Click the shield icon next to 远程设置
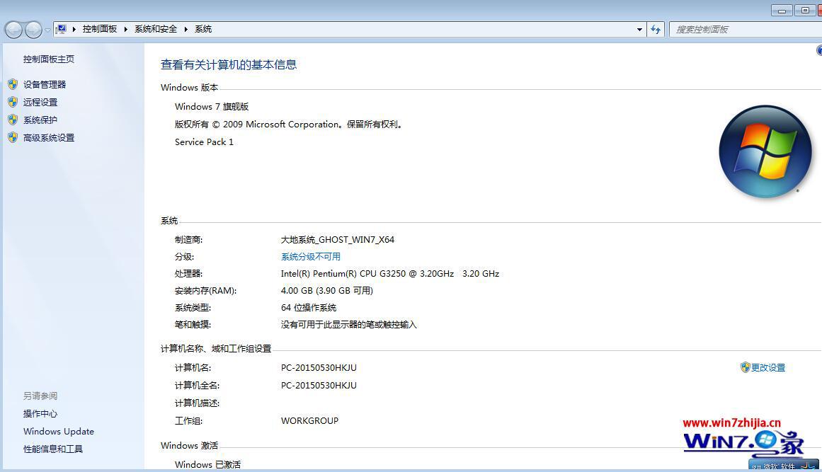This screenshot has height=472, width=822. coord(13,102)
